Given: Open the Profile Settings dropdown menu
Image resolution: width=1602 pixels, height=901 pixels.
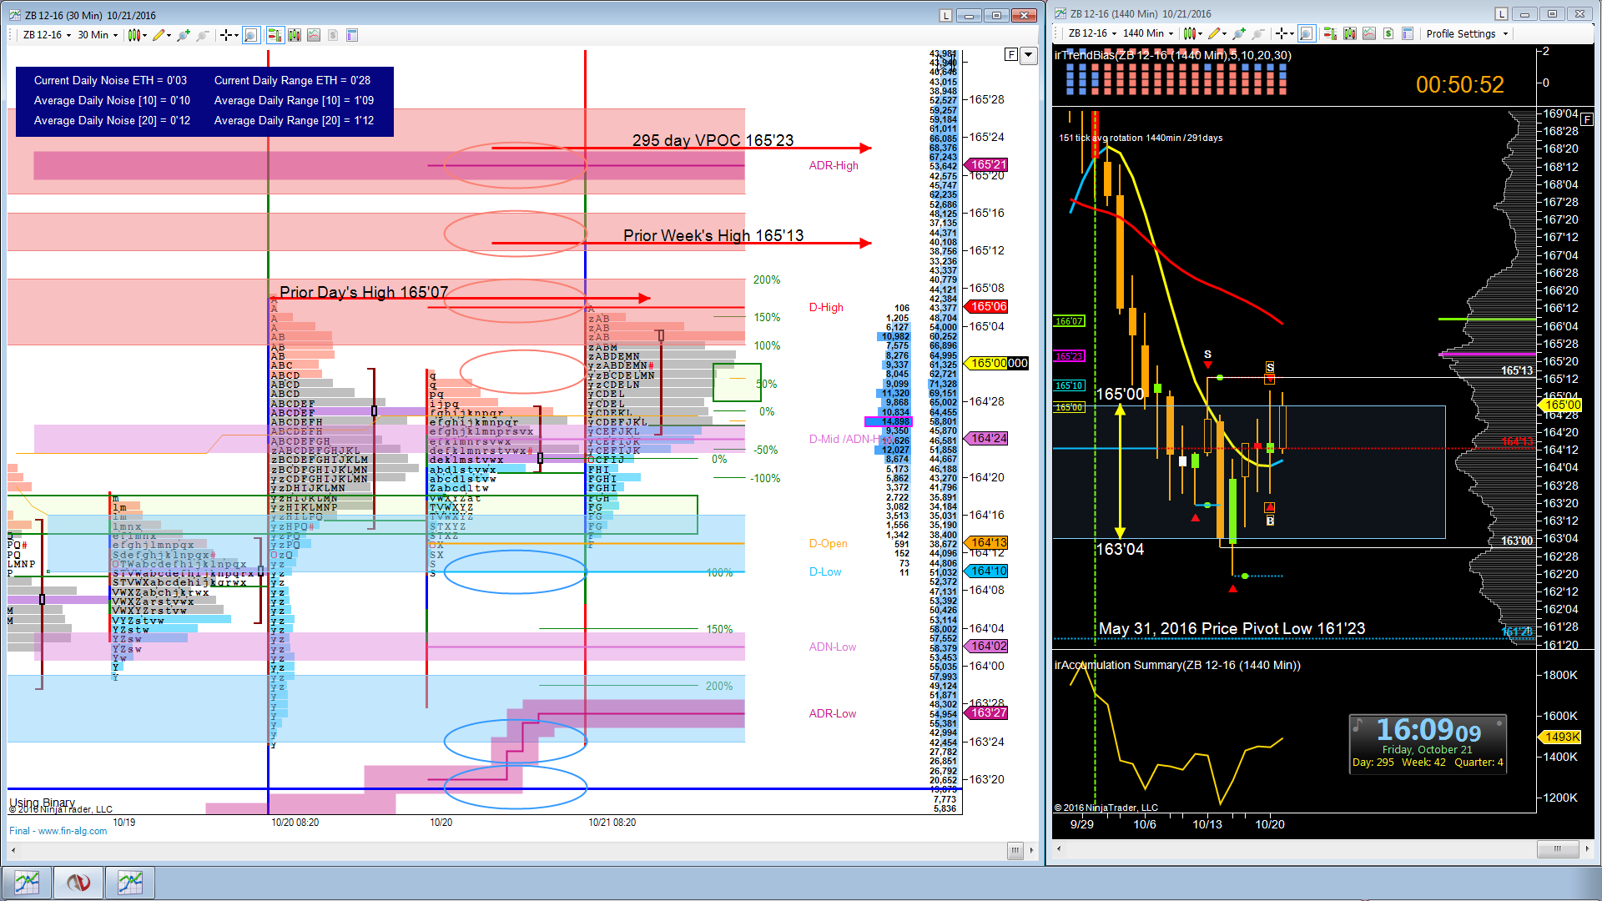Looking at the screenshot, I should [1467, 33].
